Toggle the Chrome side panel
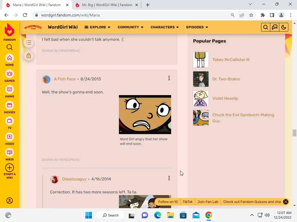Screen dimensions: 297x222 tap(272, 15)
